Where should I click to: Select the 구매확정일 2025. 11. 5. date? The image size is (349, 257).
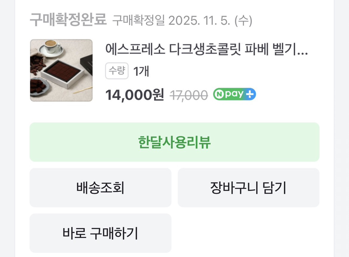[x=182, y=21]
